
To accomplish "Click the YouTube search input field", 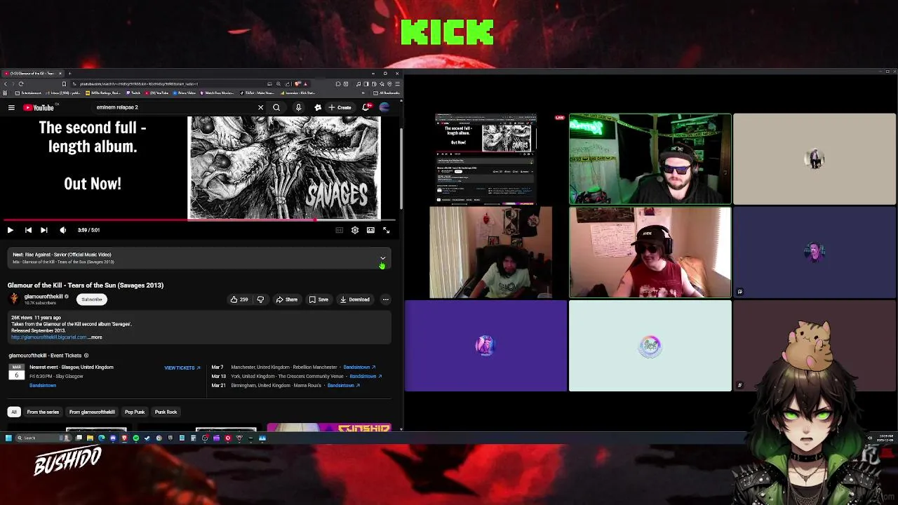I will point(175,107).
